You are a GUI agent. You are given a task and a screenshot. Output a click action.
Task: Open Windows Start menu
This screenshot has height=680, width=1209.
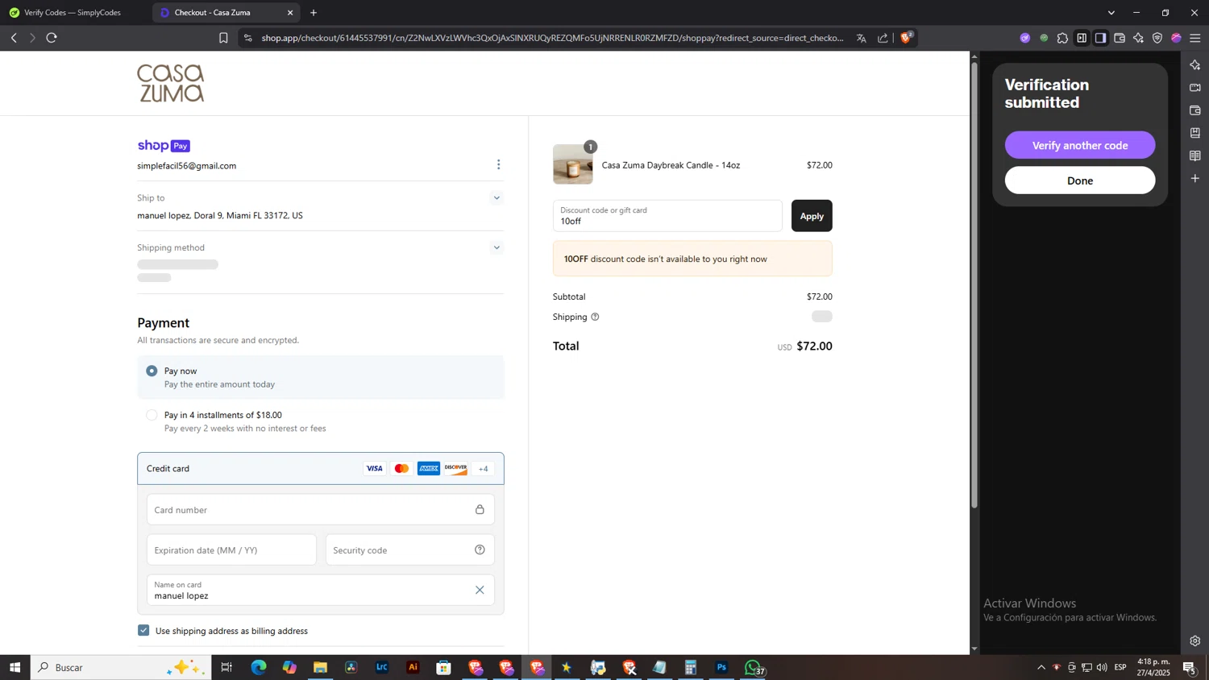pos(15,667)
